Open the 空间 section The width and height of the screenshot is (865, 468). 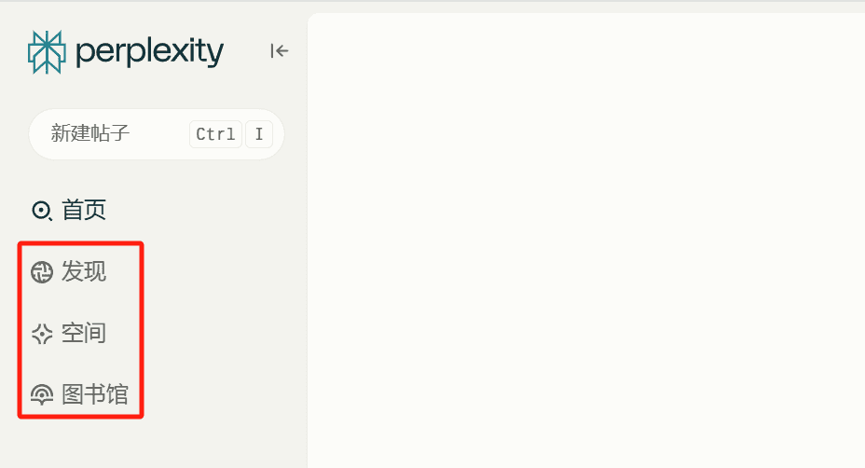pyautogui.click(x=84, y=334)
